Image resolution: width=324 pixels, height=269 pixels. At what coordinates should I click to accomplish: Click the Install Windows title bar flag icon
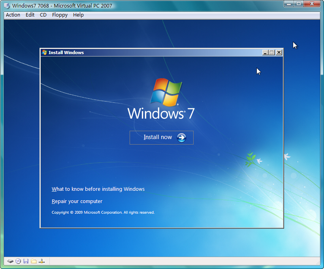[44, 53]
